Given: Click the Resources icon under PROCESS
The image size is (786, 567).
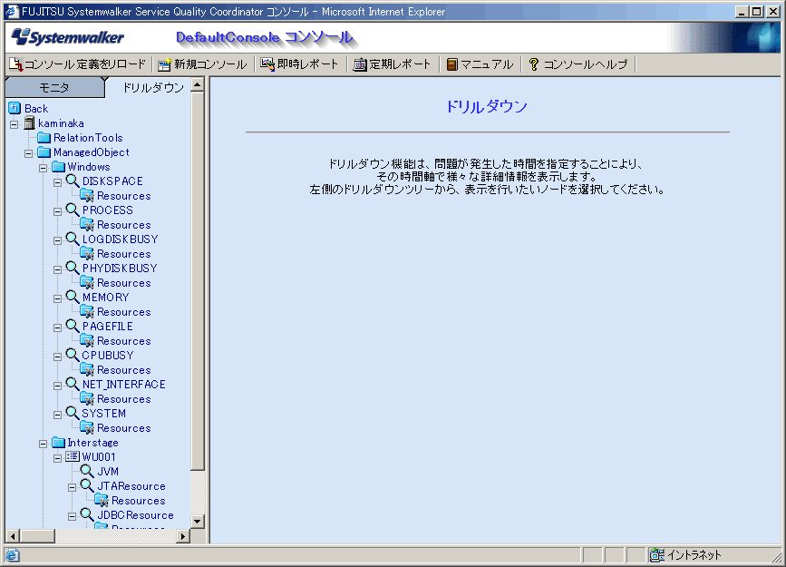Looking at the screenshot, I should pyautogui.click(x=87, y=225).
